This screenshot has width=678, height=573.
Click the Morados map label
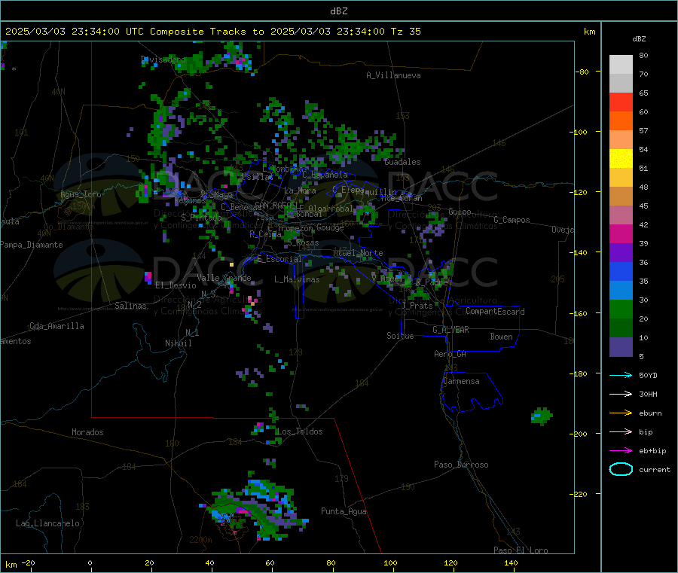click(87, 432)
